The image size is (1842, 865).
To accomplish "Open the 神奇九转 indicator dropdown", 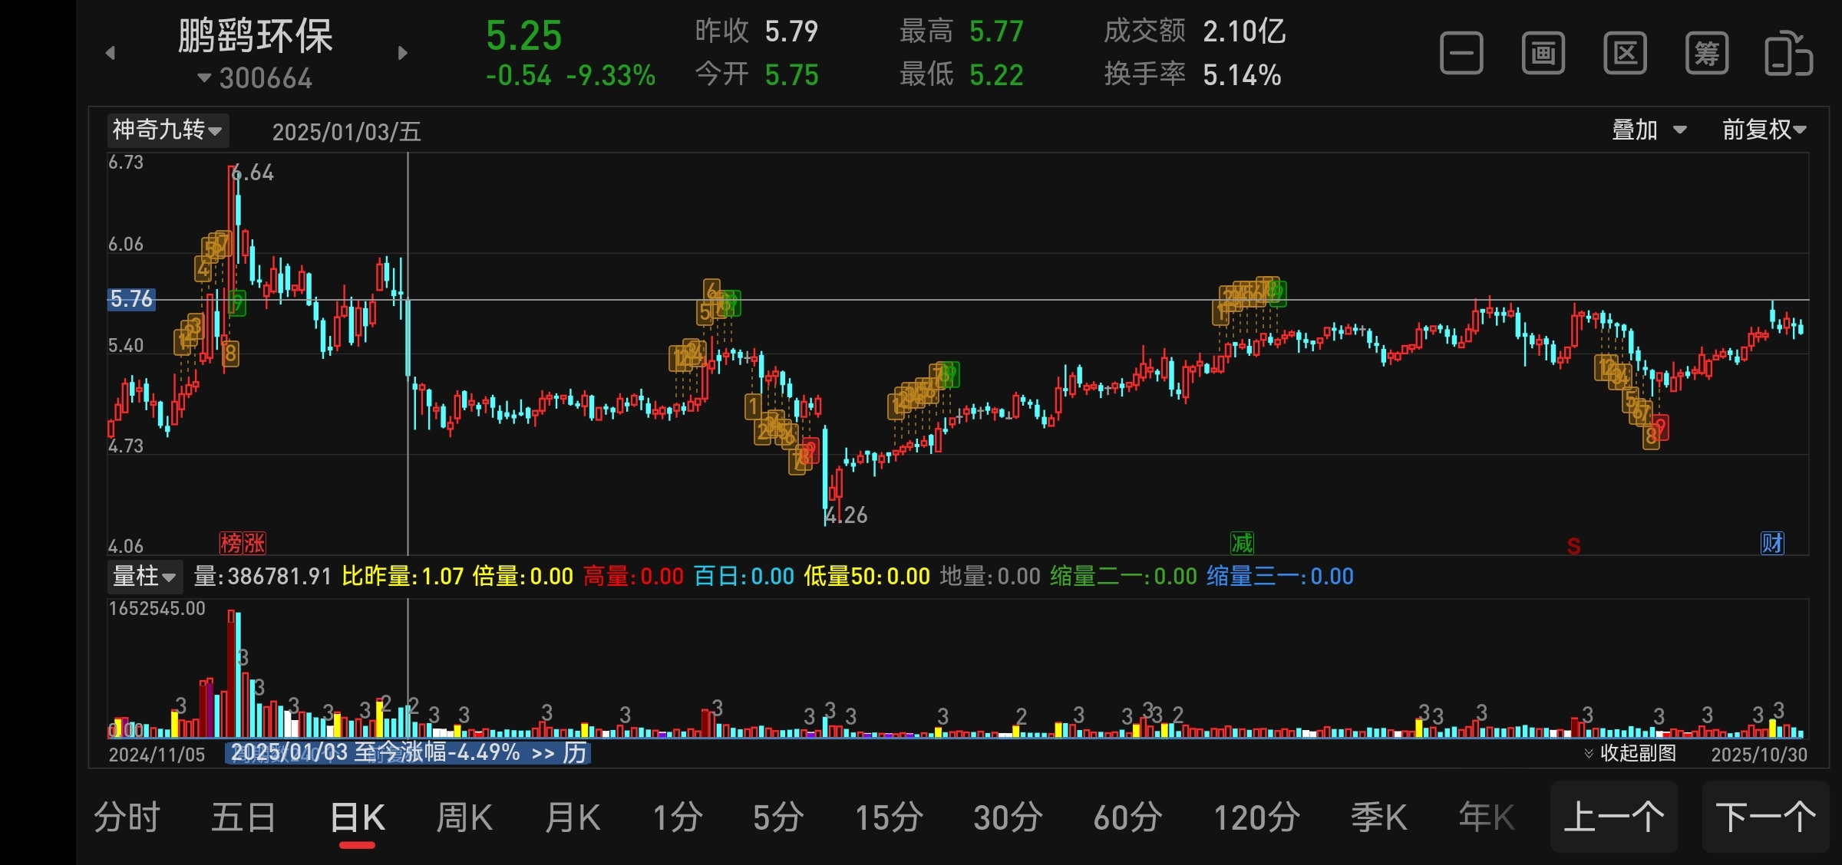I will pyautogui.click(x=167, y=130).
